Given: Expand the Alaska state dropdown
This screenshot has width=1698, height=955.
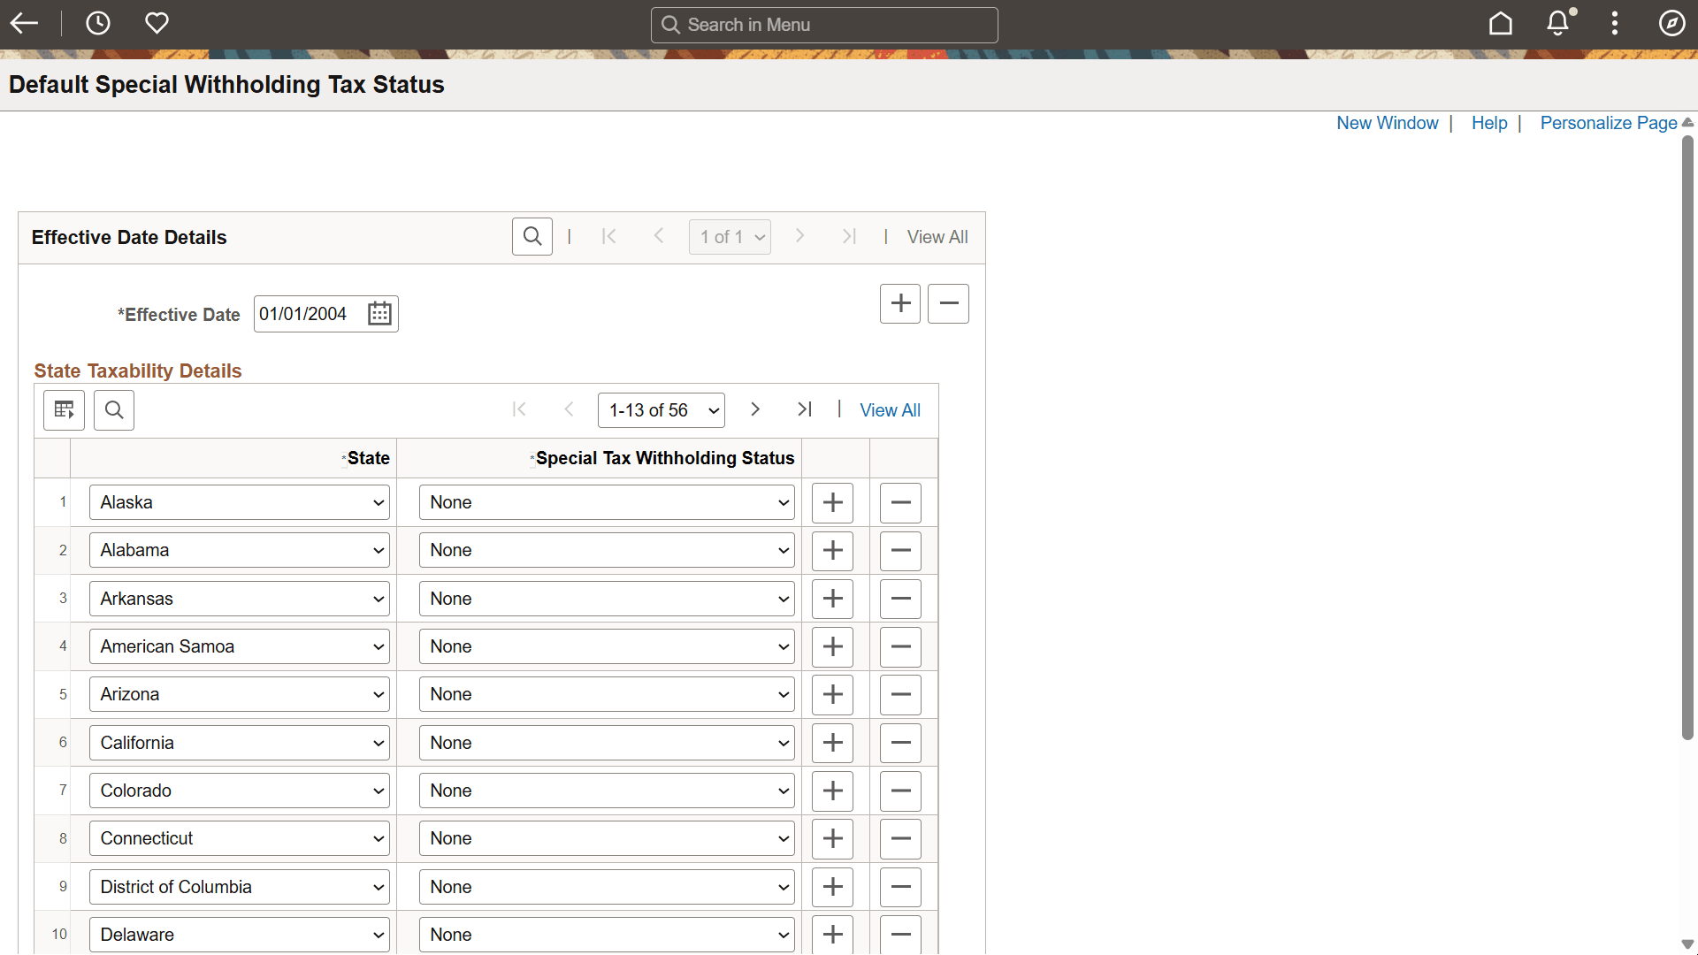Looking at the screenshot, I should (239, 502).
